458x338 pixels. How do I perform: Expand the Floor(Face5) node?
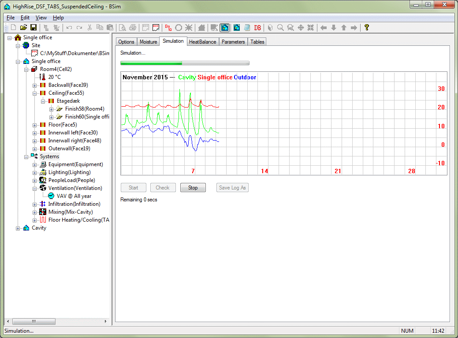click(x=34, y=125)
